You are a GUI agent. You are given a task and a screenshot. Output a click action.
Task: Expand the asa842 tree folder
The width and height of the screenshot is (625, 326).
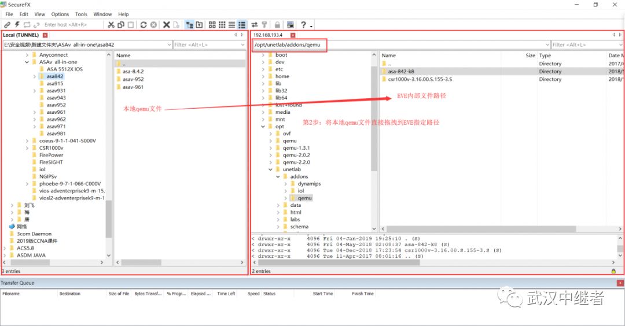click(34, 76)
